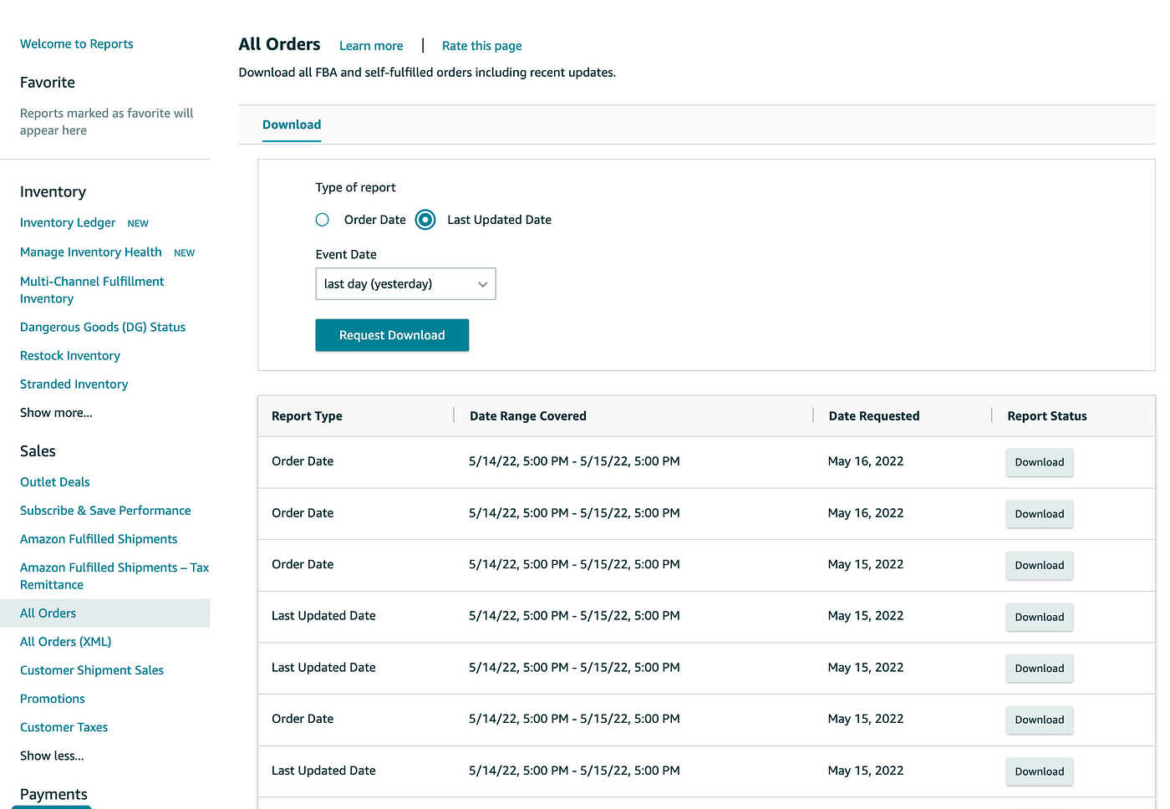Go to Welcome to Reports
This screenshot has height=809, width=1170.
(x=77, y=43)
